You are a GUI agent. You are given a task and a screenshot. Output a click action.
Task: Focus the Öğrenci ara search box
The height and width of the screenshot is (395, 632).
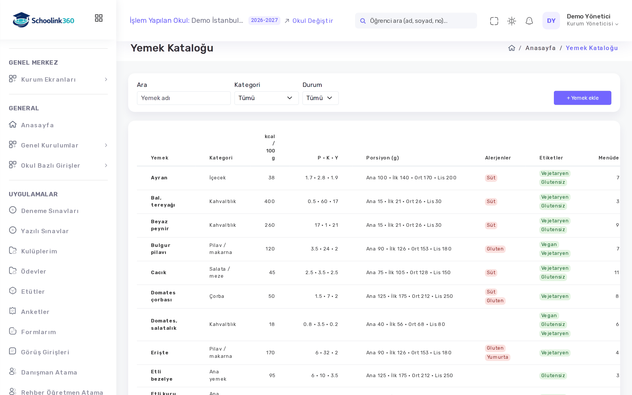(x=416, y=21)
